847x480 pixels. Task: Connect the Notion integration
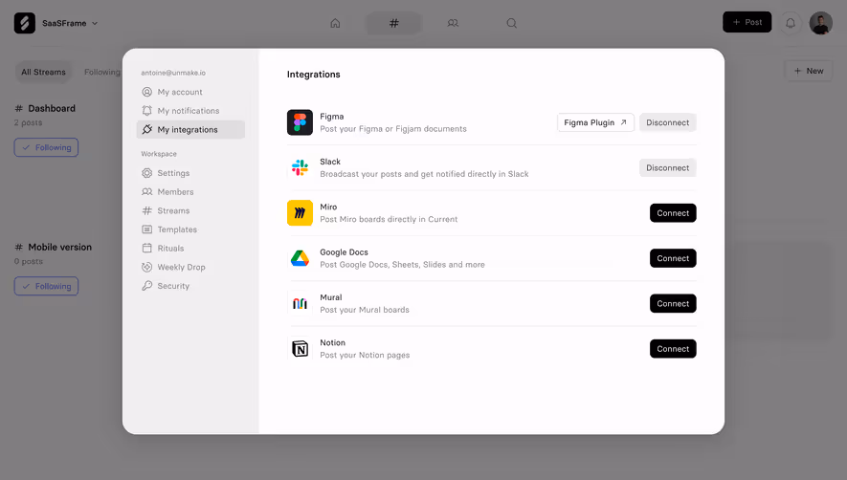coord(673,349)
